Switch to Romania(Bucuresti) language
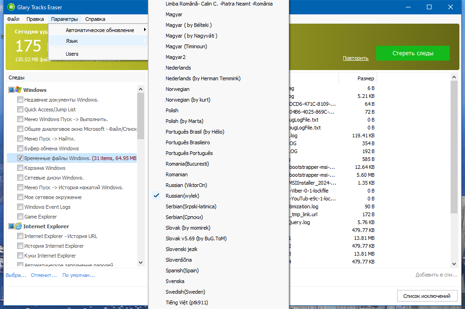The height and width of the screenshot is (309, 465). pyautogui.click(x=219, y=164)
